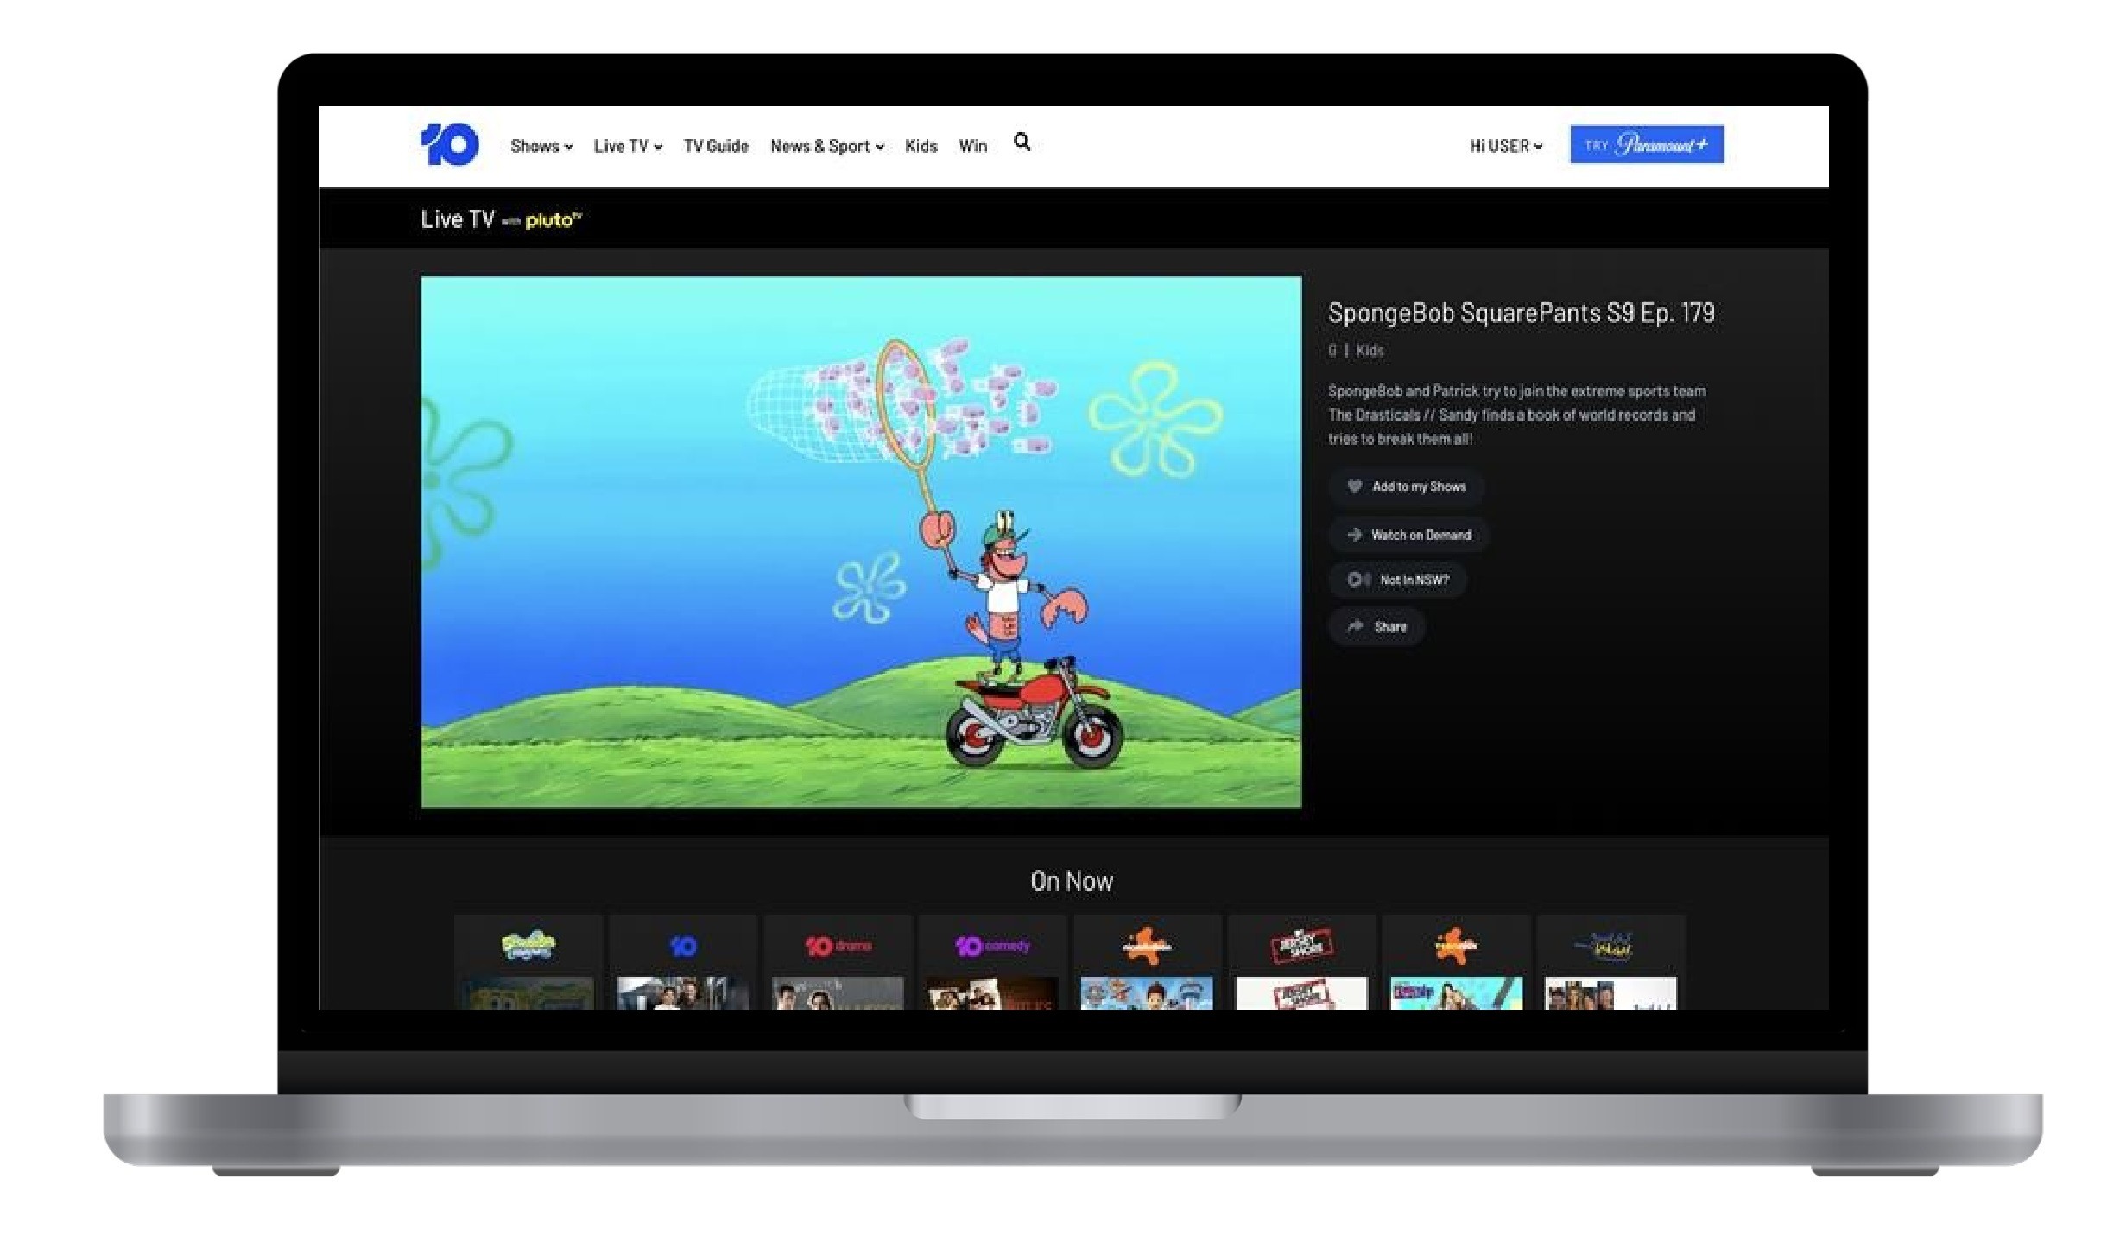Click the Share button
This screenshot has width=2126, height=1236.
[x=1376, y=626]
